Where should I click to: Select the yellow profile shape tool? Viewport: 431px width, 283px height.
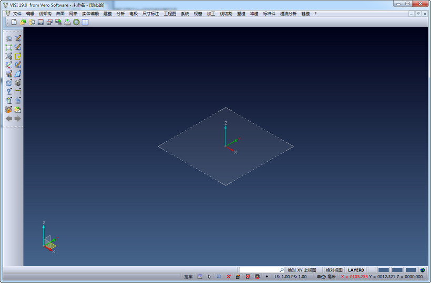pyautogui.click(x=18, y=56)
